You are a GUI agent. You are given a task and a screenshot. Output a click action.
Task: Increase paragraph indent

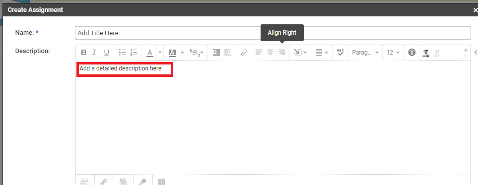tap(216, 53)
